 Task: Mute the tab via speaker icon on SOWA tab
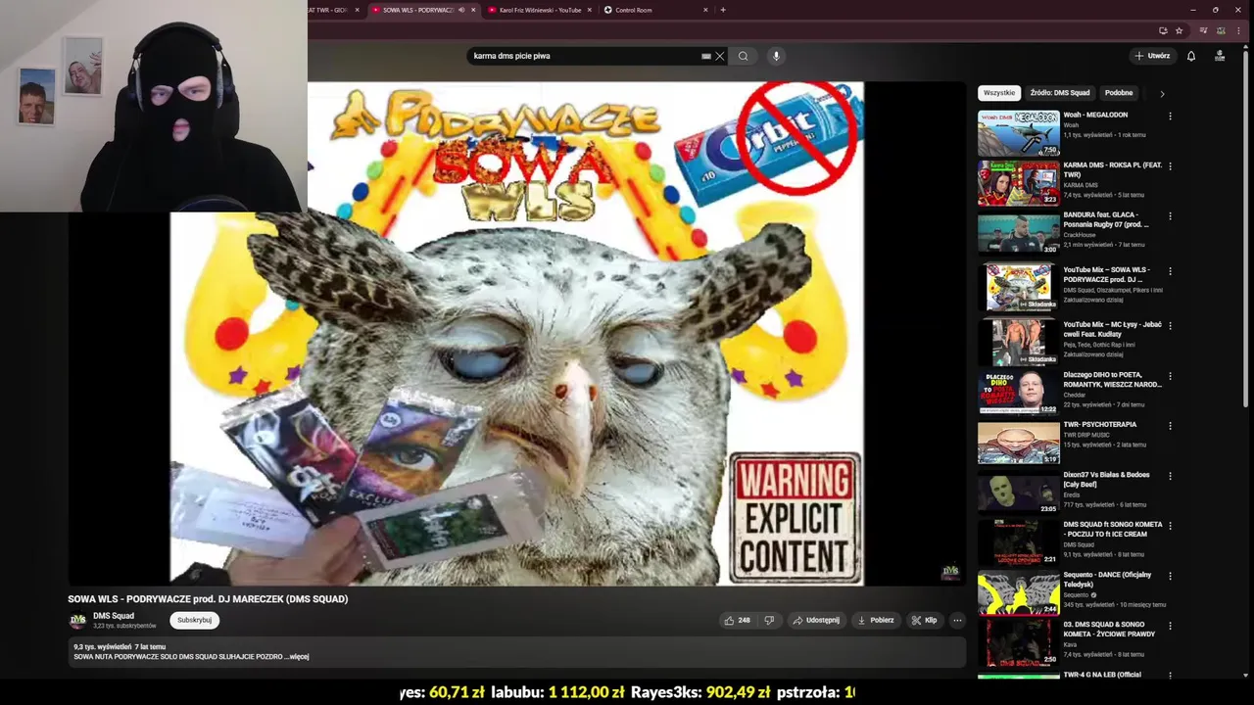pyautogui.click(x=460, y=10)
